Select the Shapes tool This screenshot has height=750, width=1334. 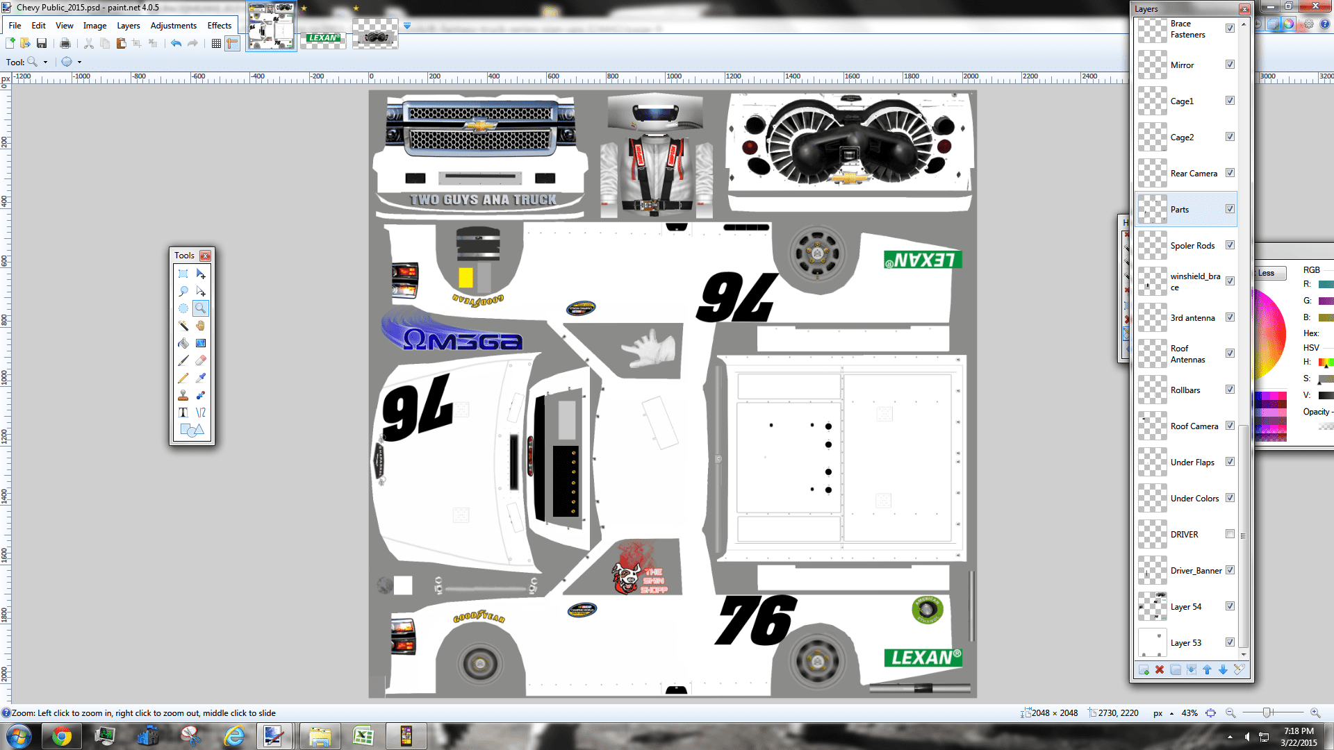(192, 430)
